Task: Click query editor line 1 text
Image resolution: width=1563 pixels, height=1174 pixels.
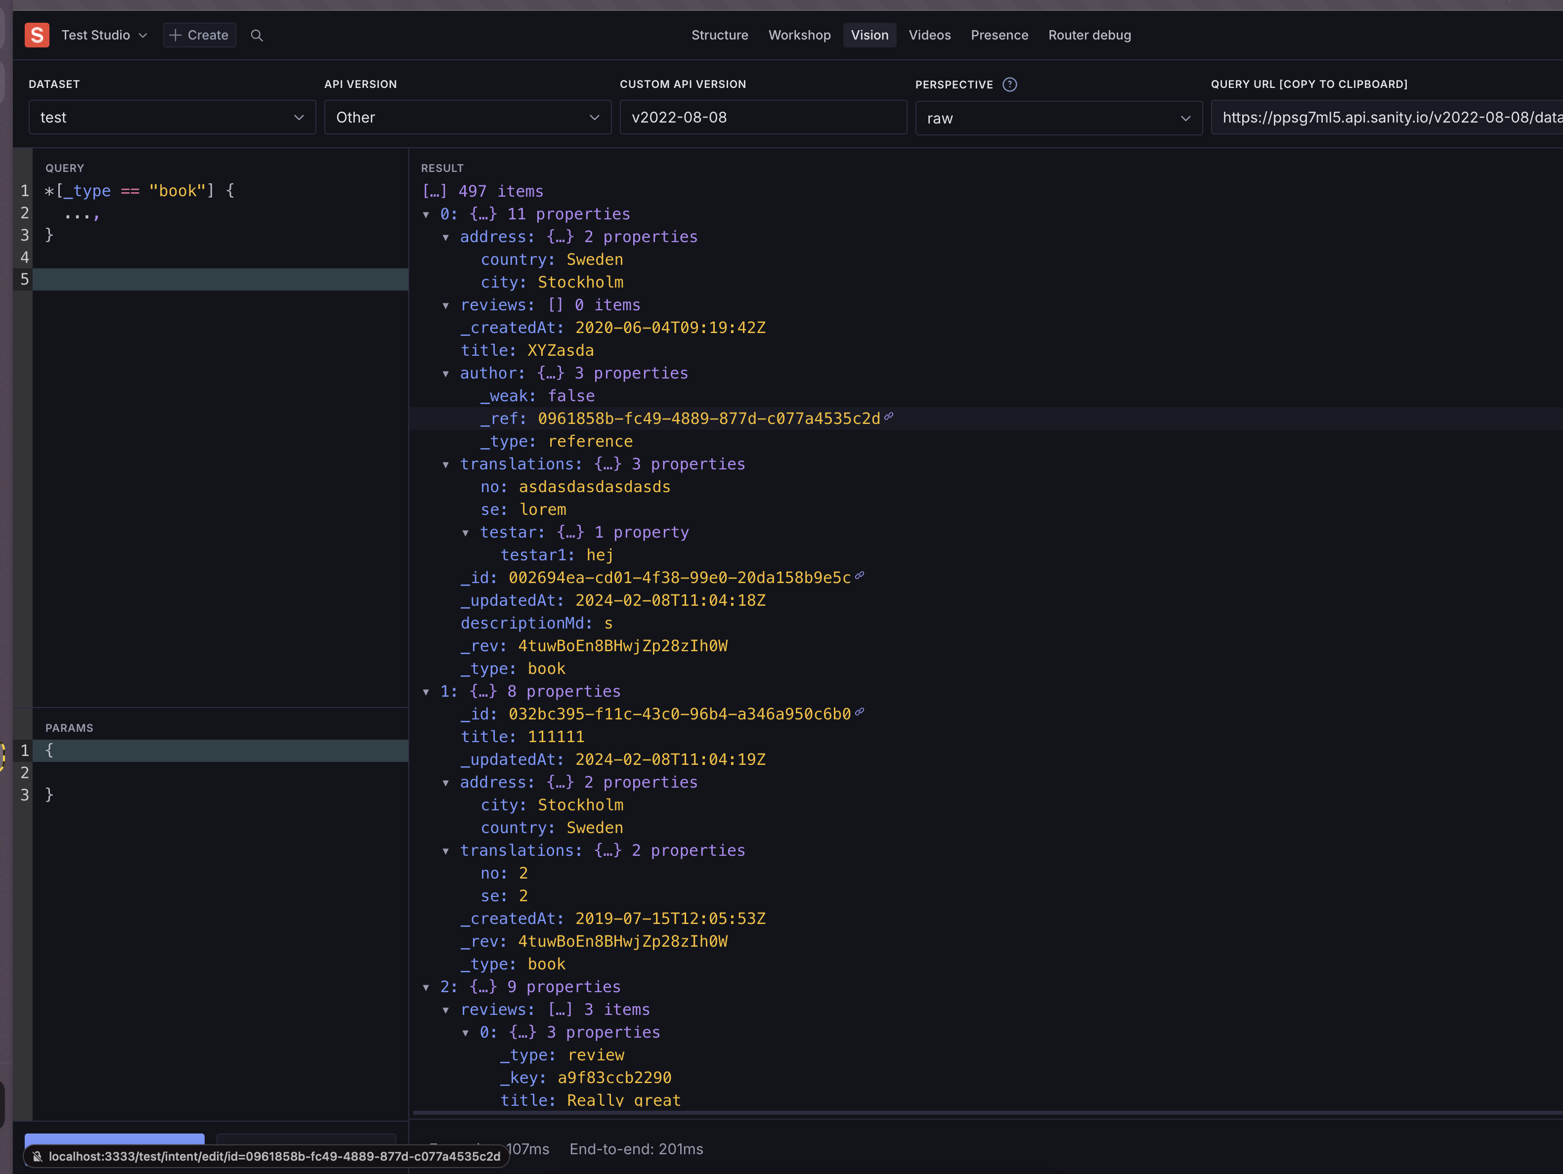Action: pyautogui.click(x=139, y=191)
